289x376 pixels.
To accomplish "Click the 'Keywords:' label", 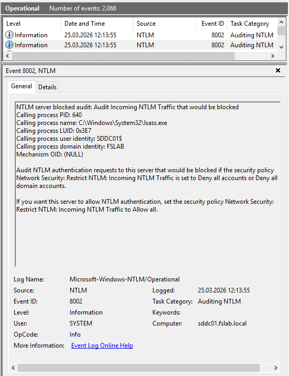I will click(166, 312).
